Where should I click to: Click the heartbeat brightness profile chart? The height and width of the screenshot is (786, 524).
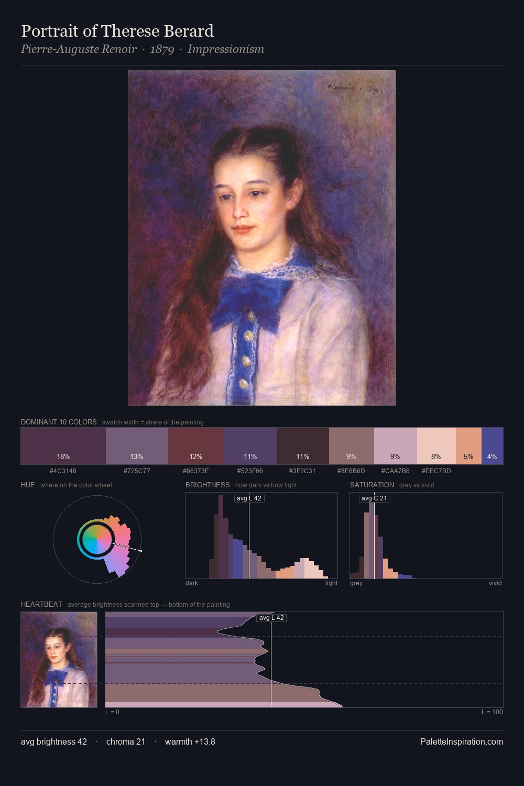tap(304, 660)
